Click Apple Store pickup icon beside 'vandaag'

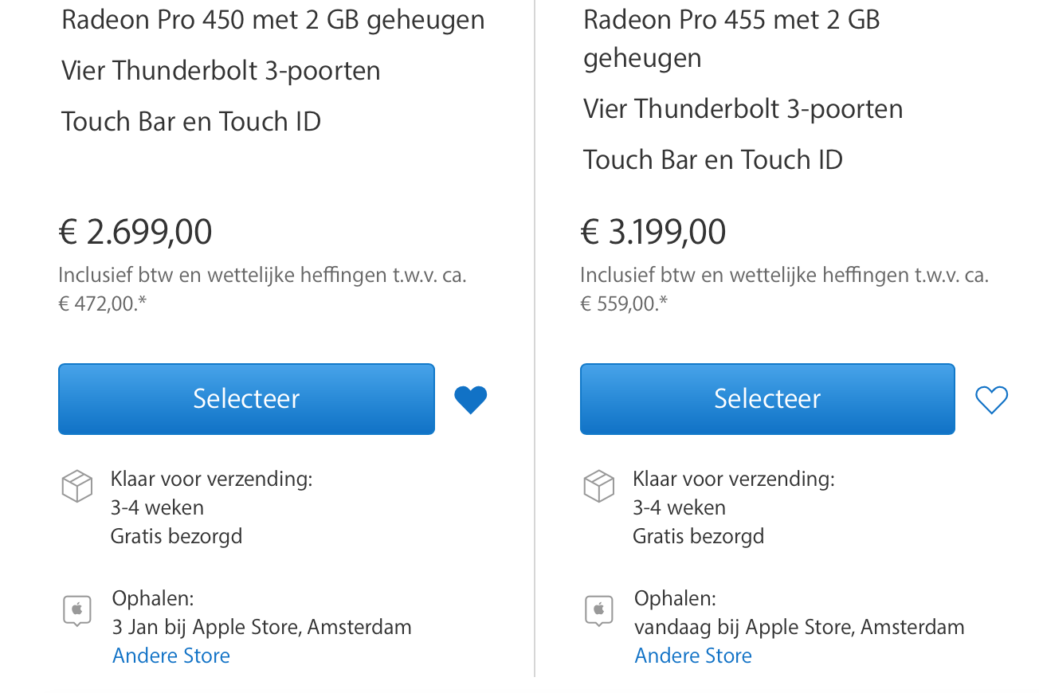coord(599,611)
